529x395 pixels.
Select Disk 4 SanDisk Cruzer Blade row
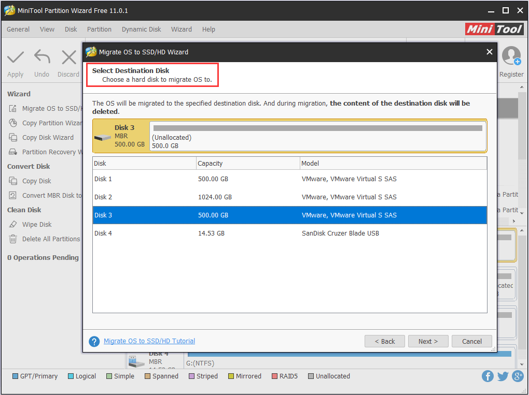pyautogui.click(x=289, y=233)
